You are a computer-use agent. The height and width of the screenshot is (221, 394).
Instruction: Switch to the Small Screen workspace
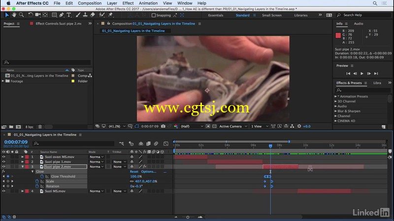tap(272, 15)
